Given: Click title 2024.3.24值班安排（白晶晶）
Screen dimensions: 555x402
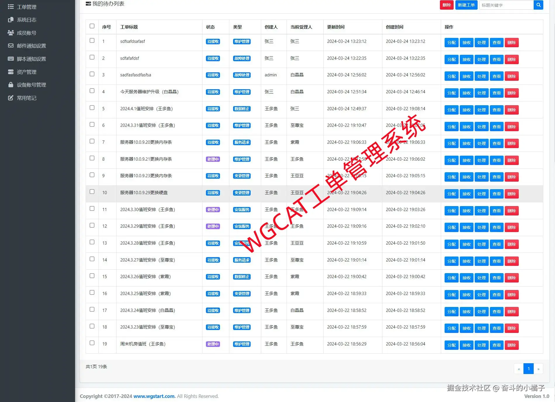Looking at the screenshot, I should 148,310.
